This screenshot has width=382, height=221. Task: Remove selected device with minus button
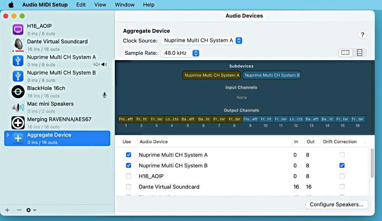pyautogui.click(x=19, y=210)
